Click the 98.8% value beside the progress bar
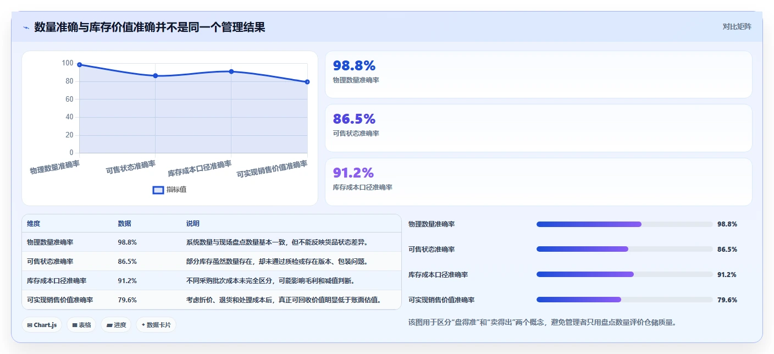This screenshot has width=774, height=354. coord(727,224)
